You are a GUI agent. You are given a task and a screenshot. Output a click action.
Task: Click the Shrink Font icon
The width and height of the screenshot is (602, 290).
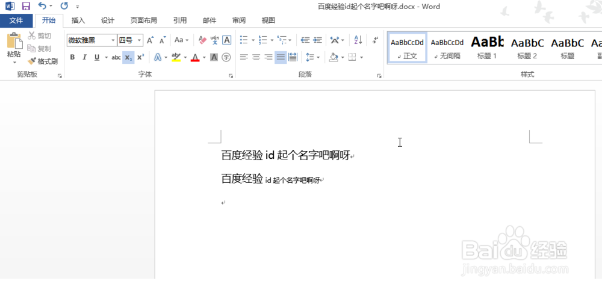point(163,40)
